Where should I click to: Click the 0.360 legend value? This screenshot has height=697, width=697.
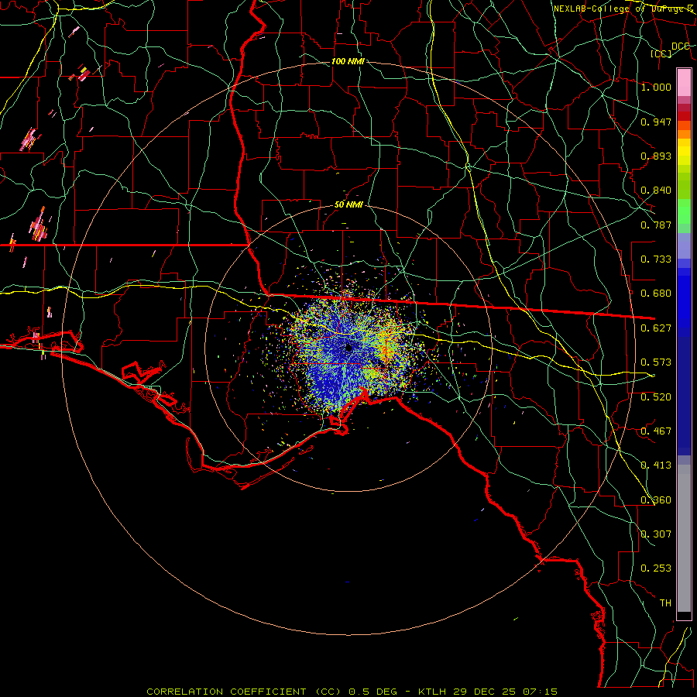656,500
